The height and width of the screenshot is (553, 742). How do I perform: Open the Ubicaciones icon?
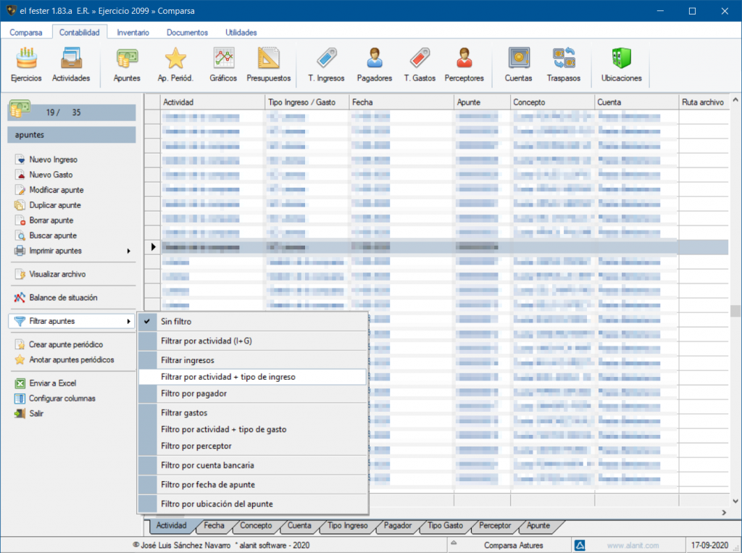pyautogui.click(x=621, y=65)
